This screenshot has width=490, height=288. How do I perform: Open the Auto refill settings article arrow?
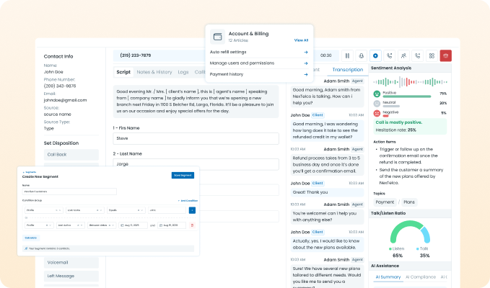pos(306,52)
